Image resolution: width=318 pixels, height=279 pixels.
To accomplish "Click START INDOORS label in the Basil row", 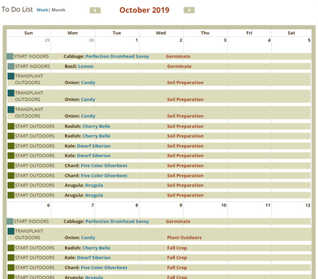I will point(33,66).
